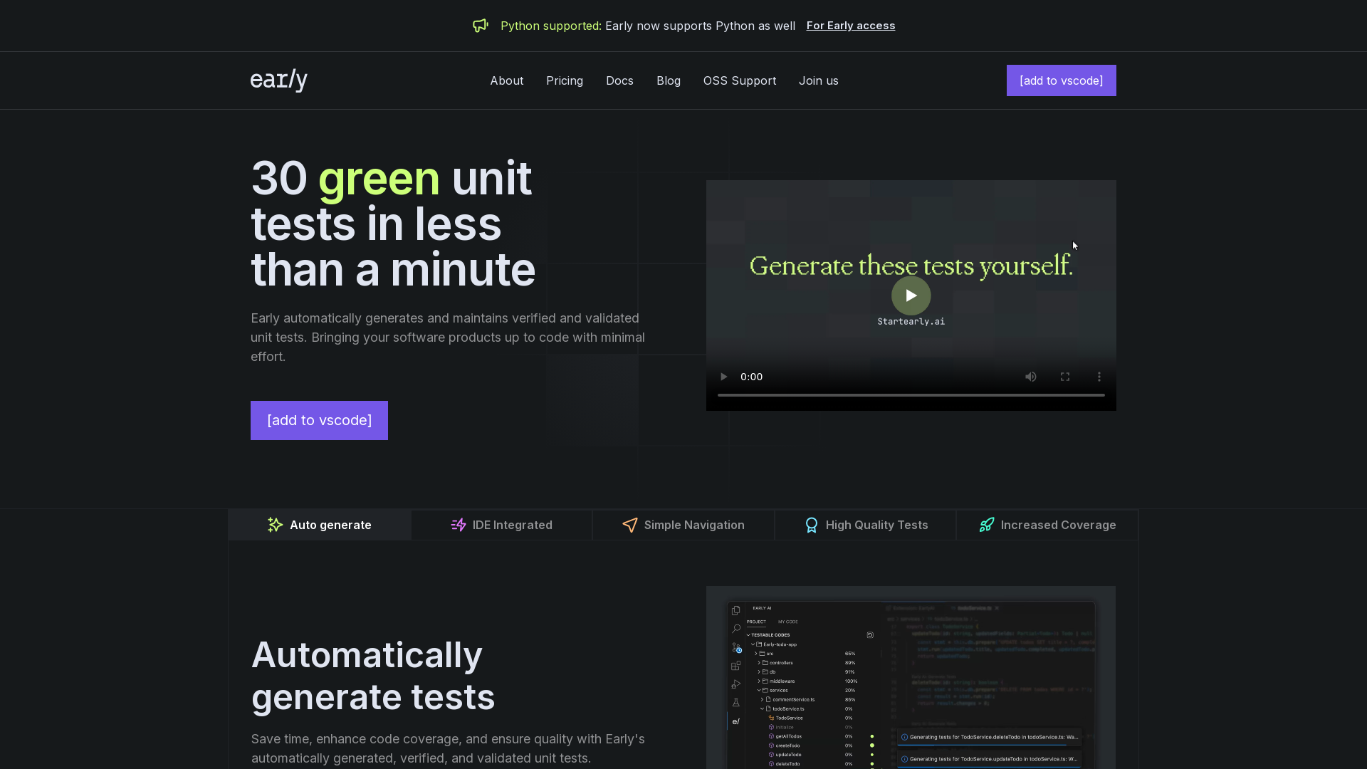1367x769 pixels.
Task: Click the Startearly.ai caption in video
Action: click(911, 322)
